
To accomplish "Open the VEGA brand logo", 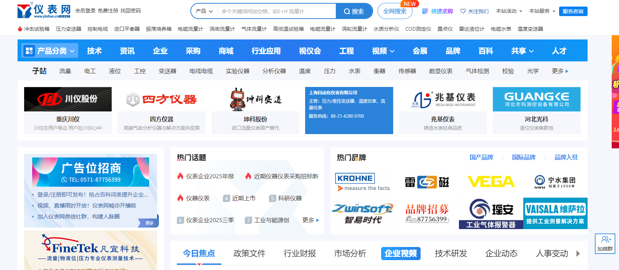I will (x=491, y=182).
